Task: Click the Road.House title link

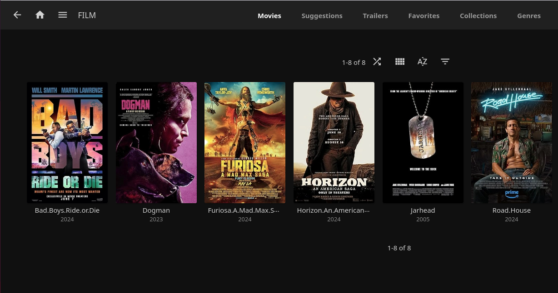Action: click(x=512, y=210)
